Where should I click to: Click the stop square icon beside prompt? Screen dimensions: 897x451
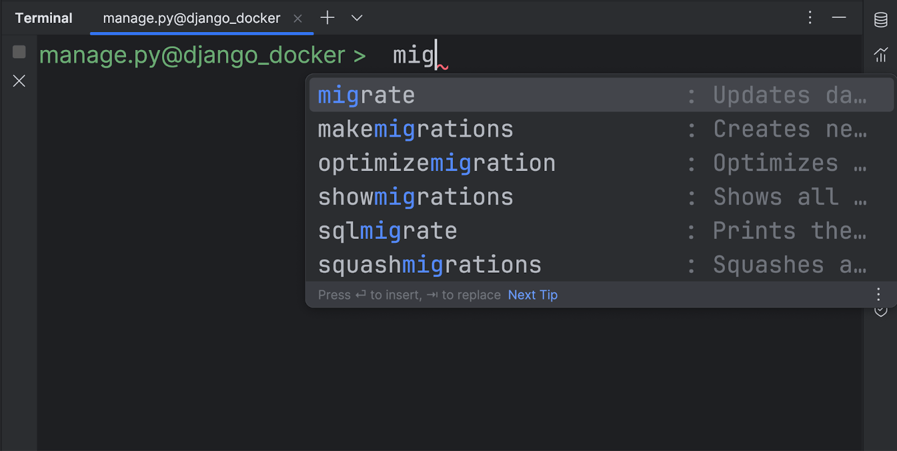19,52
